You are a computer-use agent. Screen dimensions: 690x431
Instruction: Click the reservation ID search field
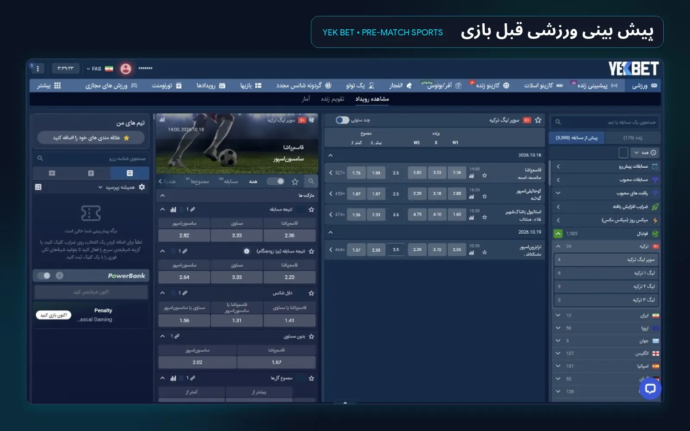91,159
